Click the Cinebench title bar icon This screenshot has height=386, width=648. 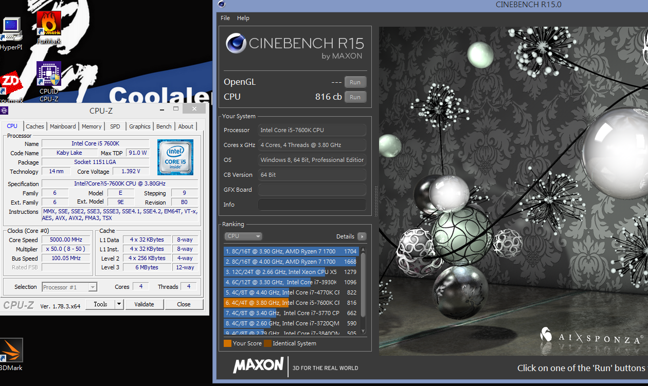(x=221, y=5)
